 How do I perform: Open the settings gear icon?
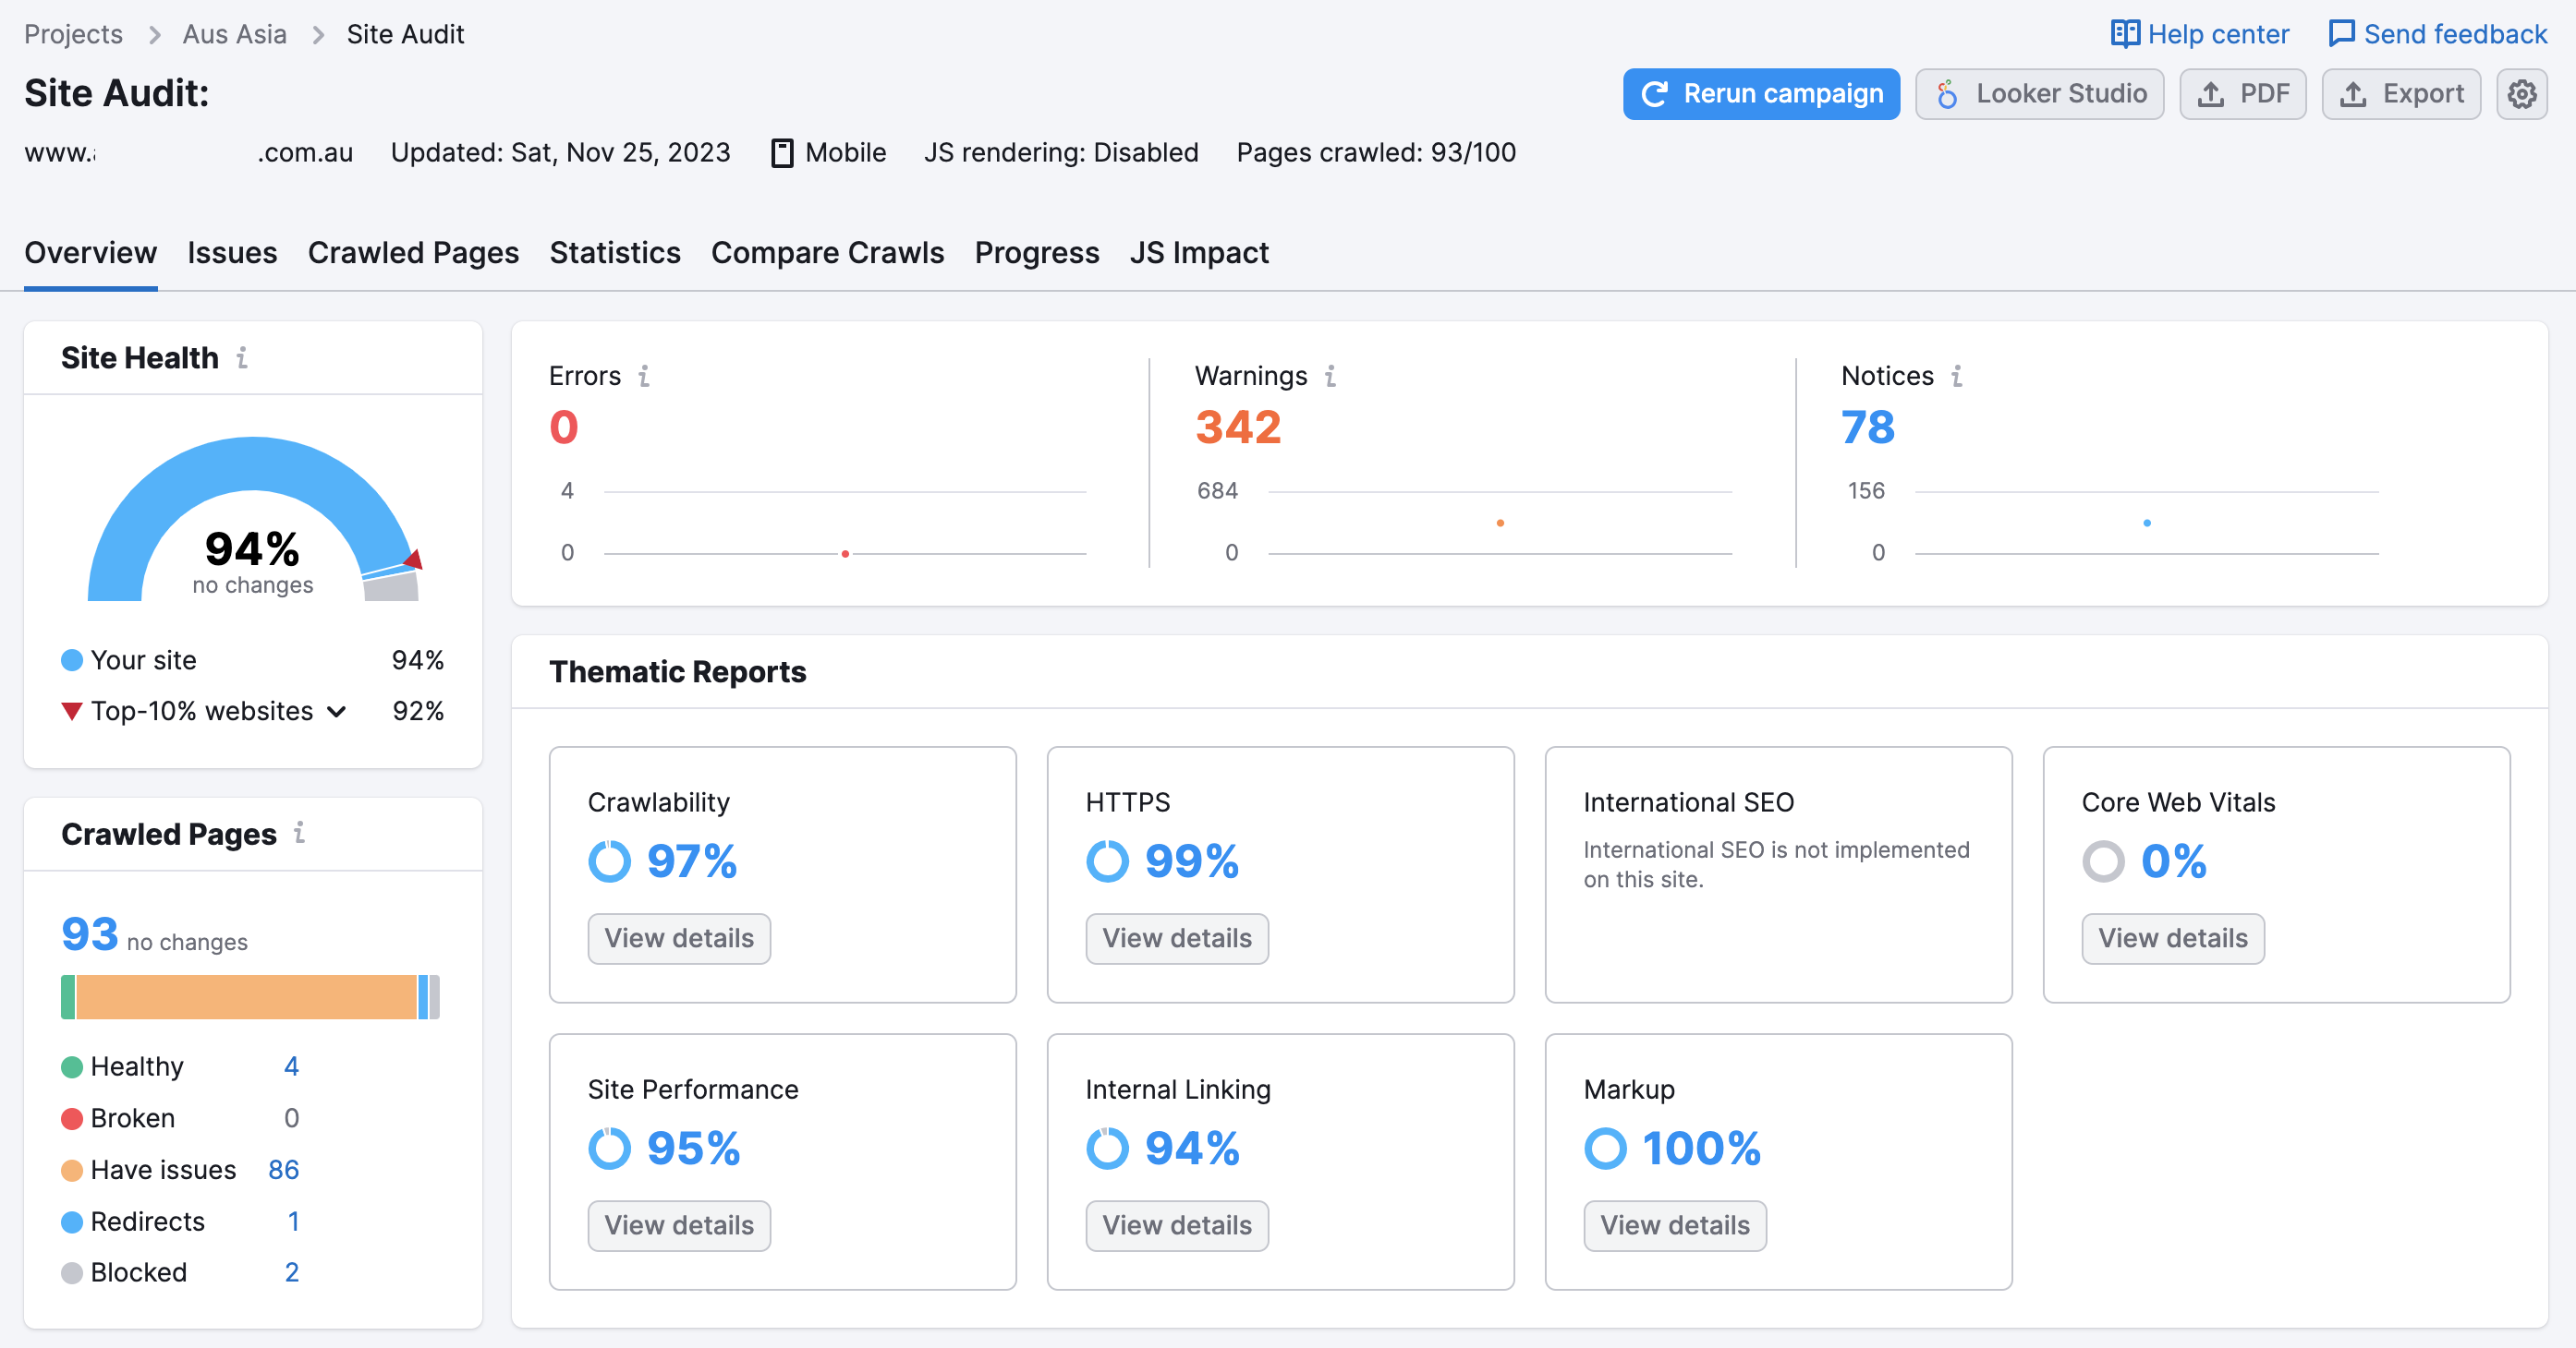[x=2521, y=94]
